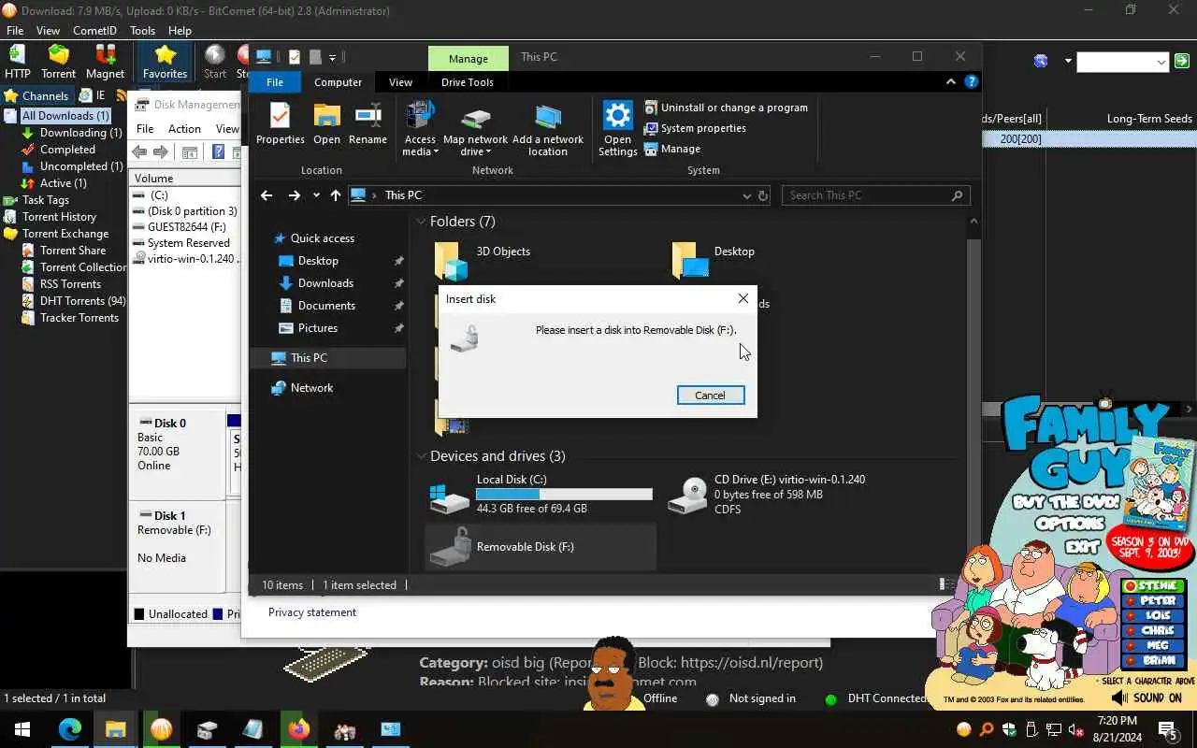Click the Magnet link icon in BitComet
Viewport: 1197px width, 748px height.
105,62
